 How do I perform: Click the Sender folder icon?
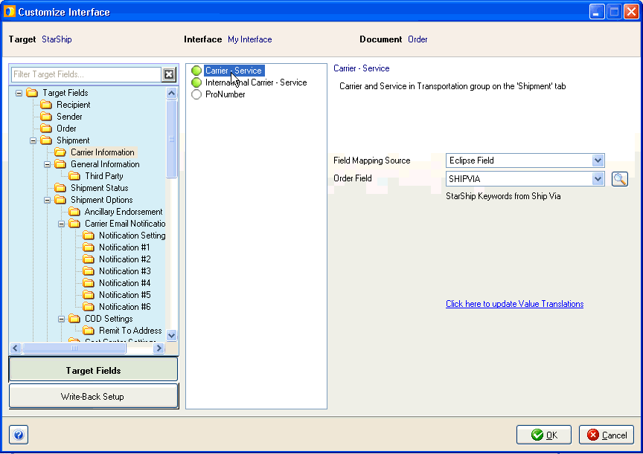(x=46, y=117)
